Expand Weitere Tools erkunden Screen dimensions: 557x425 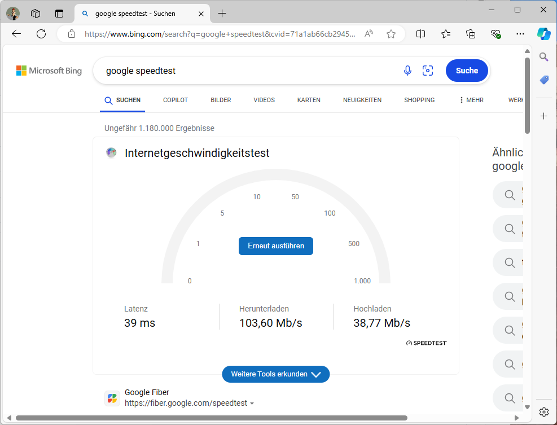275,374
